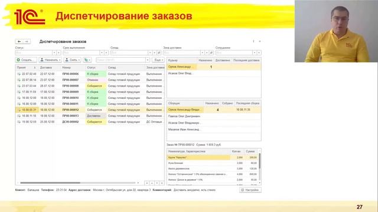Open the three-dot window menu icon
Screen dimensions: 378x212
tap(253, 41)
